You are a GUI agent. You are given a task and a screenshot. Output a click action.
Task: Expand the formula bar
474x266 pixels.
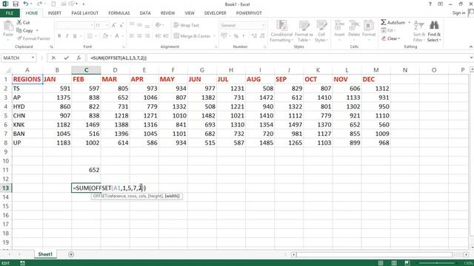(471, 58)
